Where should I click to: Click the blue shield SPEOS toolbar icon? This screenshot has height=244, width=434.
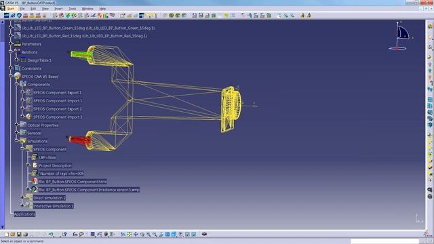19,16
